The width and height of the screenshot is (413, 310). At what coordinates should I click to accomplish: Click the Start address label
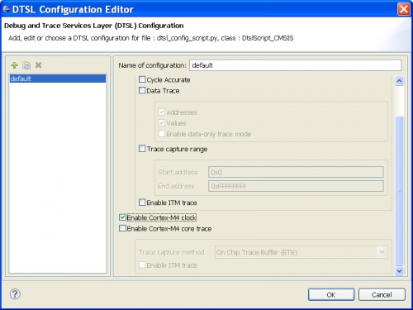pos(178,172)
